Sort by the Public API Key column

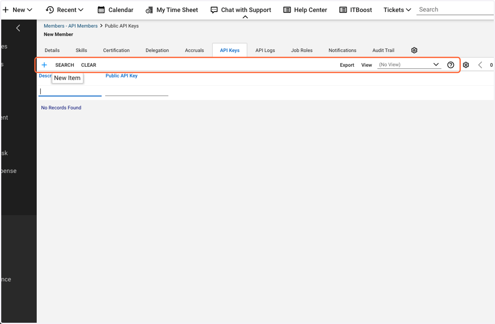click(x=122, y=76)
